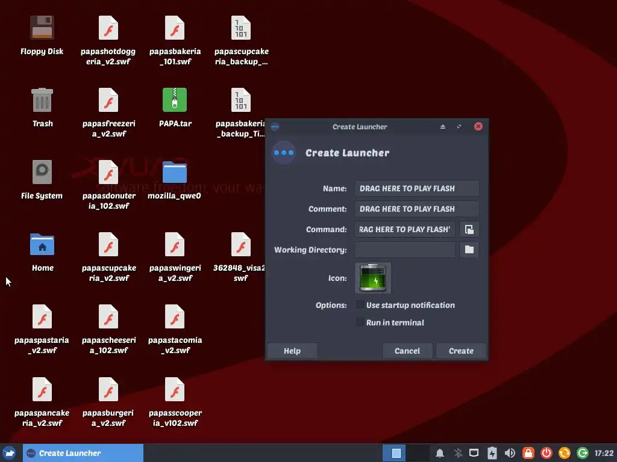Select papastacomia_v2.swf file icon

pos(175,316)
